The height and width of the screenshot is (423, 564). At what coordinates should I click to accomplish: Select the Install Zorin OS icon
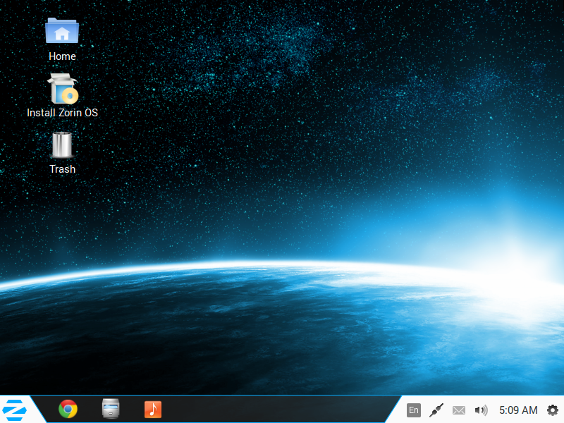point(62,89)
